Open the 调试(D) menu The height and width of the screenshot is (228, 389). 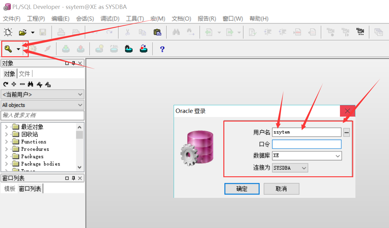(x=110, y=18)
